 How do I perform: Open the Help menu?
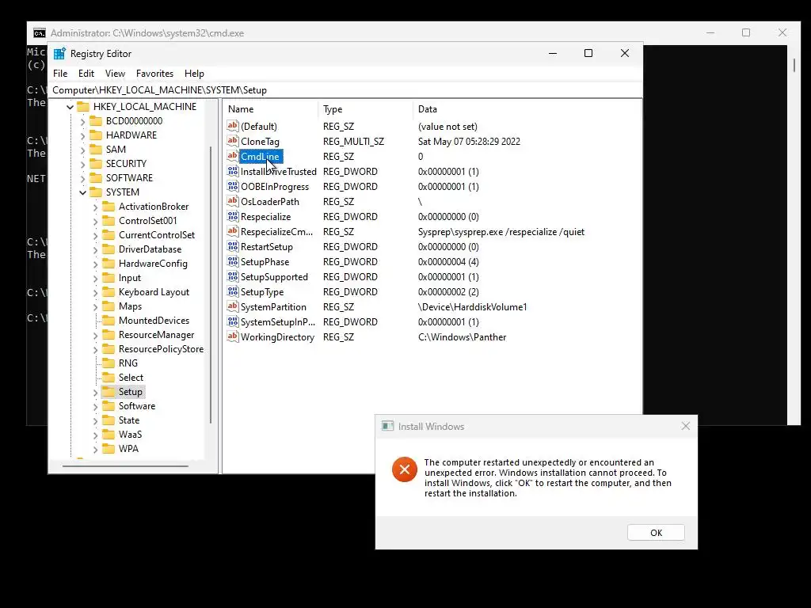(195, 74)
